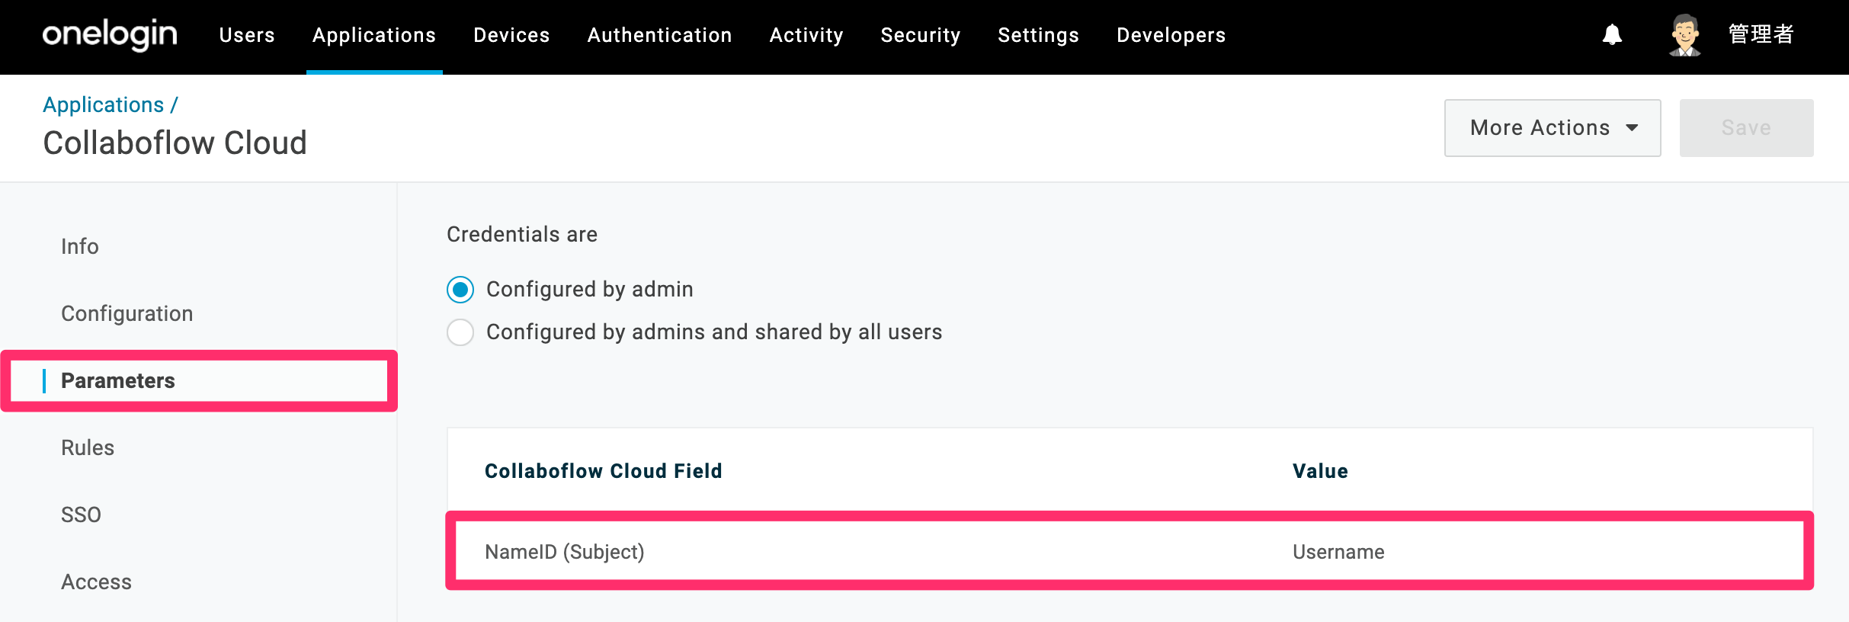The height and width of the screenshot is (622, 1849).
Task: Open the Applications menu
Action: click(374, 35)
